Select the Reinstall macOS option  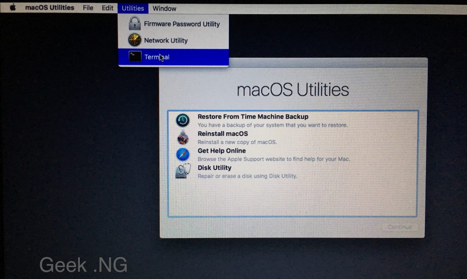click(293, 138)
